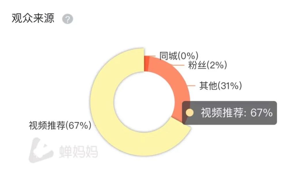288x188 pixels.
Task: Click the 67% value inside the dark tooltip
Action: point(262,113)
